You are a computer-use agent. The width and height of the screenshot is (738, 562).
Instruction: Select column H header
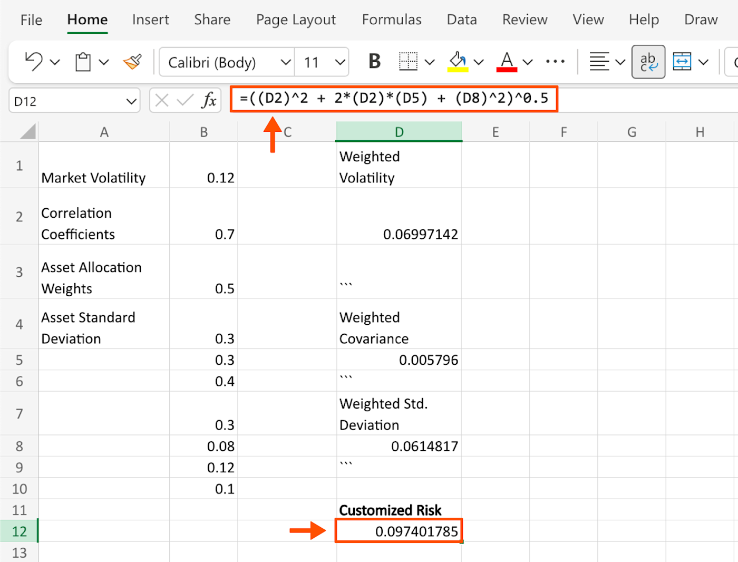tap(700, 132)
